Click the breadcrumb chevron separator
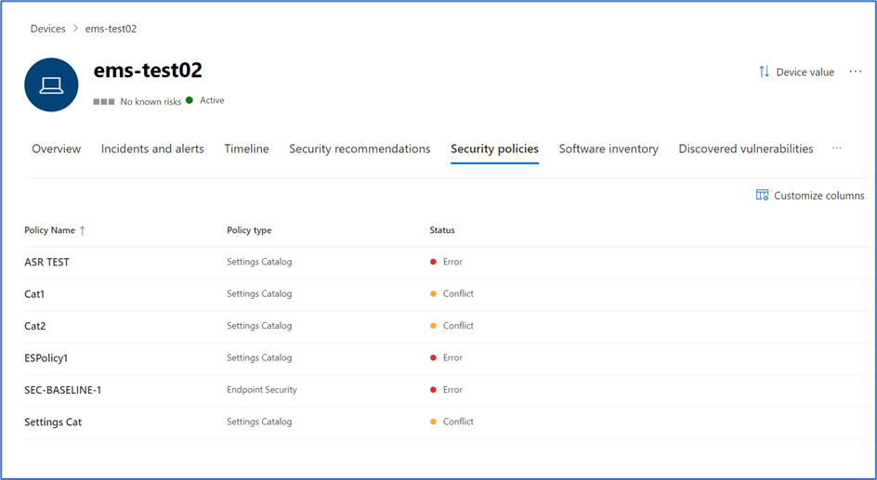The height and width of the screenshot is (480, 877). 75,29
